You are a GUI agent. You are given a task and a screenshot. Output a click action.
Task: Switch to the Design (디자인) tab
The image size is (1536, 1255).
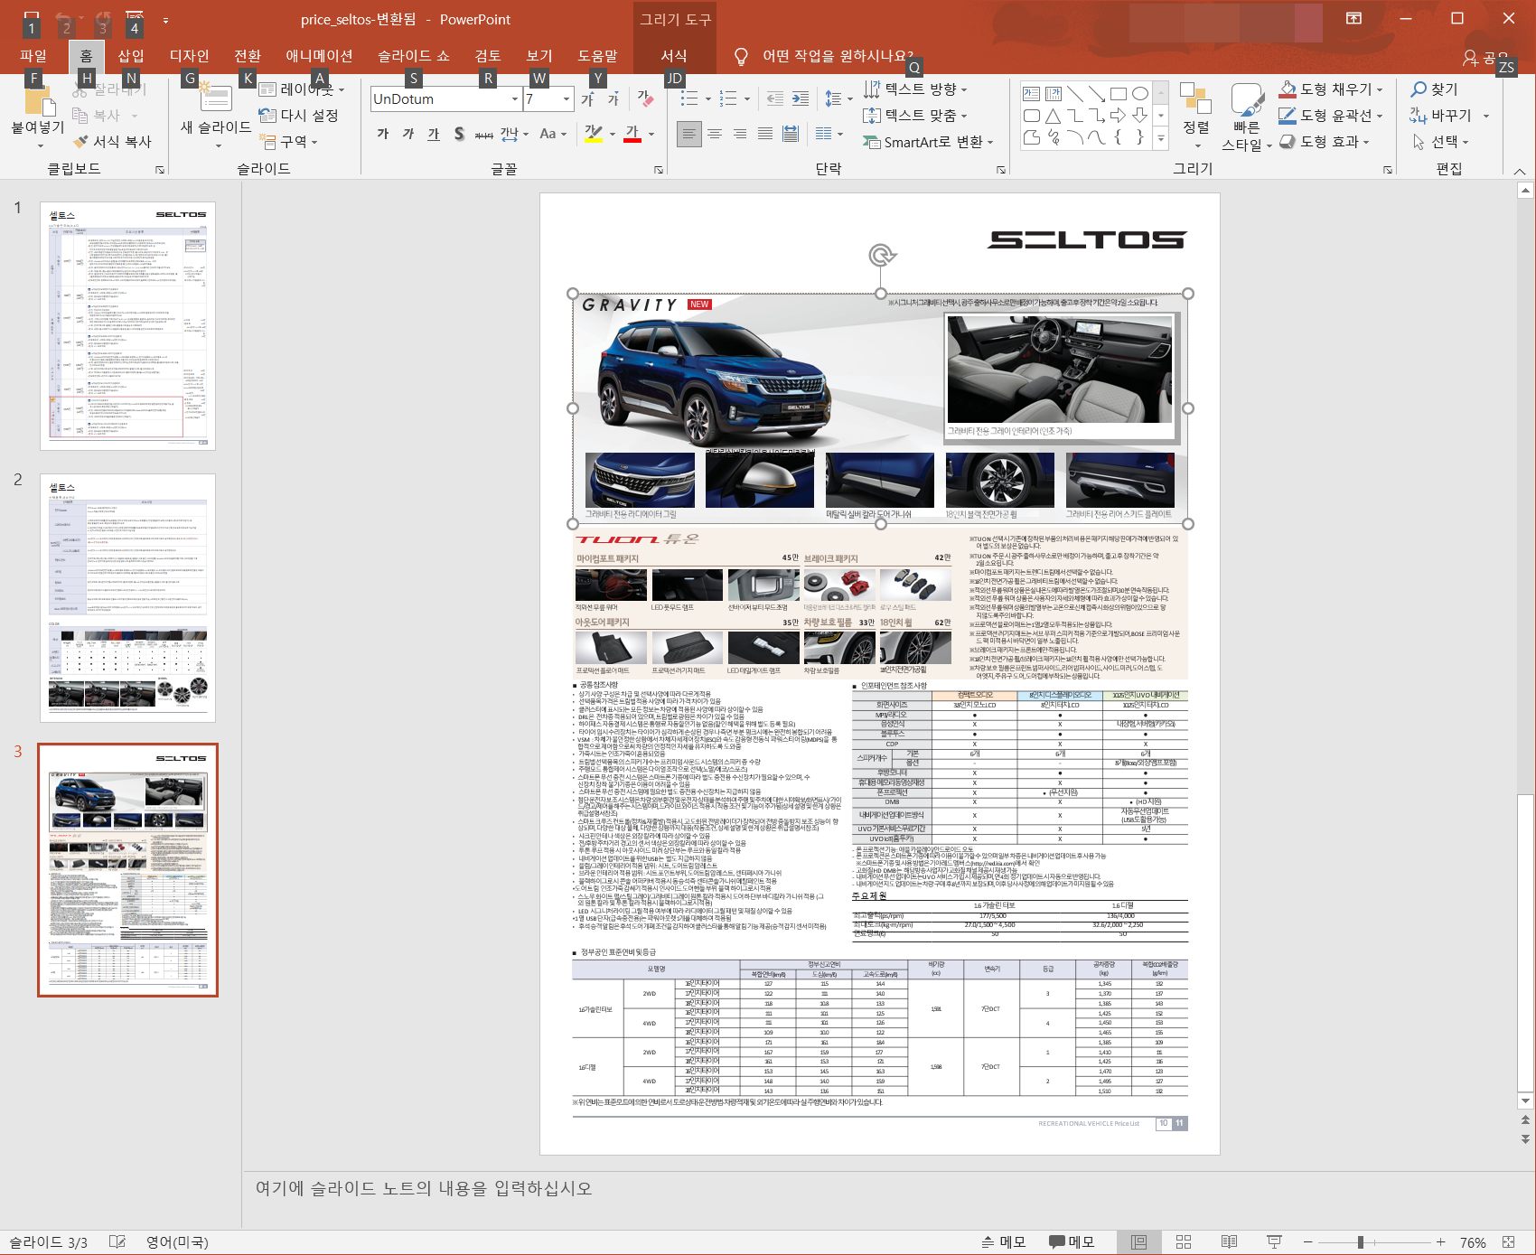[x=190, y=56]
